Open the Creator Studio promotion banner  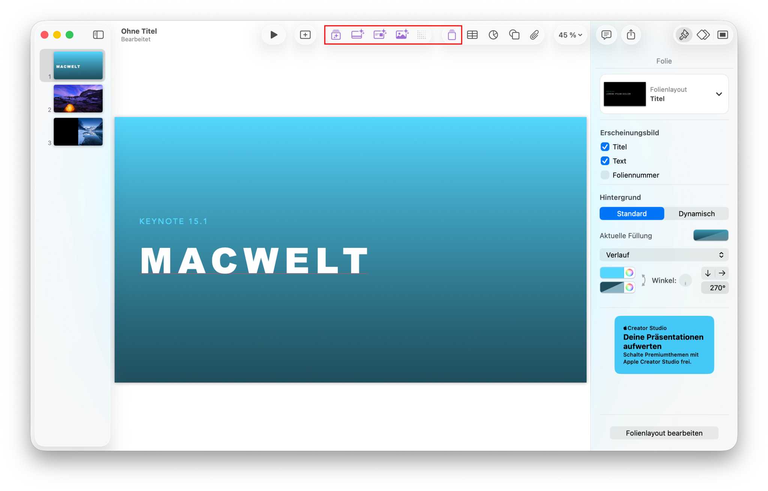664,345
